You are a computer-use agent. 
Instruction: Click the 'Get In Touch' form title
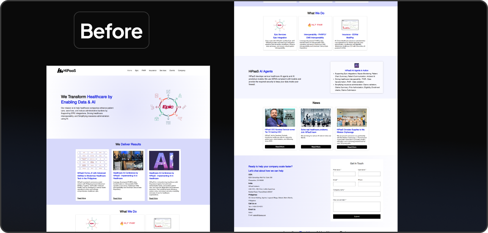[357, 163]
